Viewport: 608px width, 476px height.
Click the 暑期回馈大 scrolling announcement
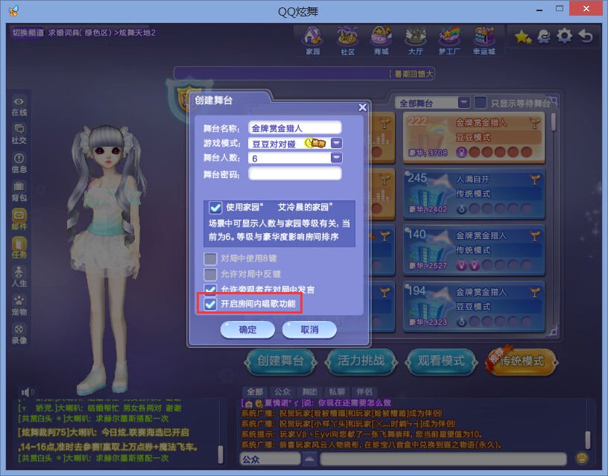414,74
